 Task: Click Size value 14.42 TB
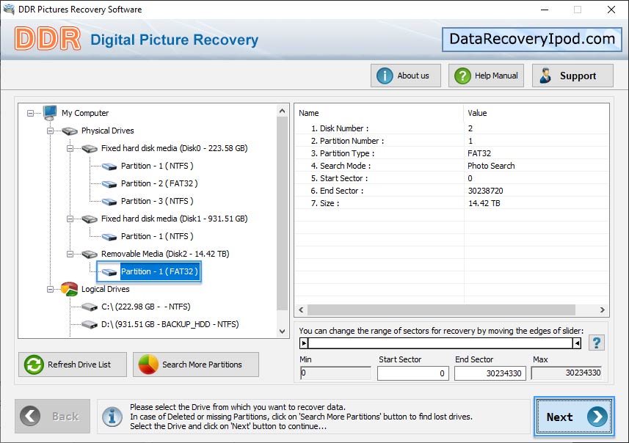click(x=484, y=204)
